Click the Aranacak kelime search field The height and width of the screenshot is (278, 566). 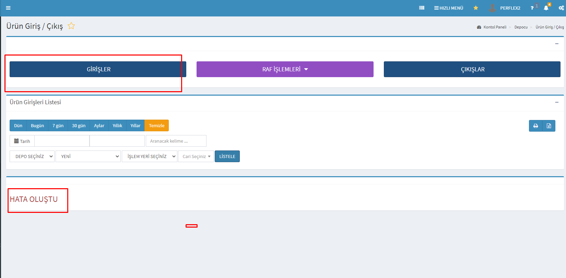(176, 141)
